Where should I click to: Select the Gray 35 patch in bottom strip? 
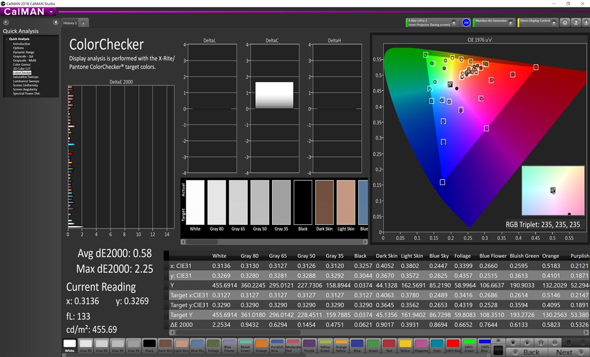tap(134, 345)
